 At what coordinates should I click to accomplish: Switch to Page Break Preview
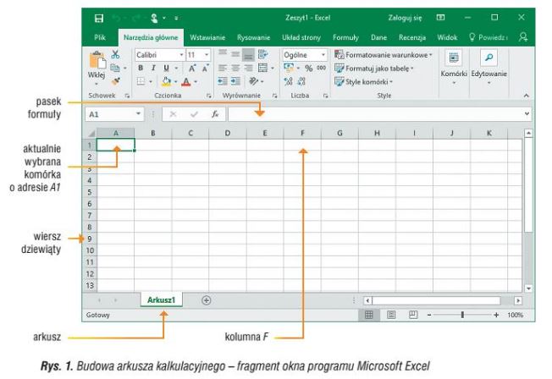tap(413, 315)
